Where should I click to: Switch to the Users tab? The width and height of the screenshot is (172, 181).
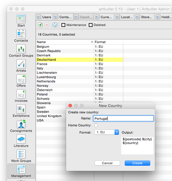click(44, 17)
